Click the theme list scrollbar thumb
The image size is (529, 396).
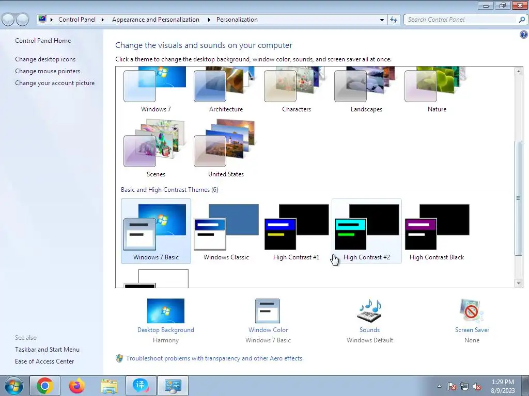coord(519,198)
